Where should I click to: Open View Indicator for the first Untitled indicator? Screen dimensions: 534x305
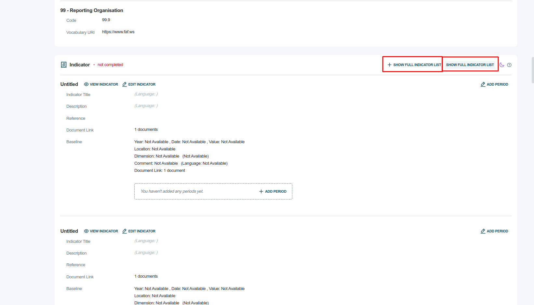pyautogui.click(x=101, y=84)
